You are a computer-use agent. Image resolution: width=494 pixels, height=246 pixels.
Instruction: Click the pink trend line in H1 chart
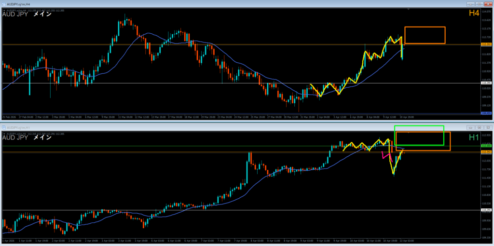[x=386, y=155]
